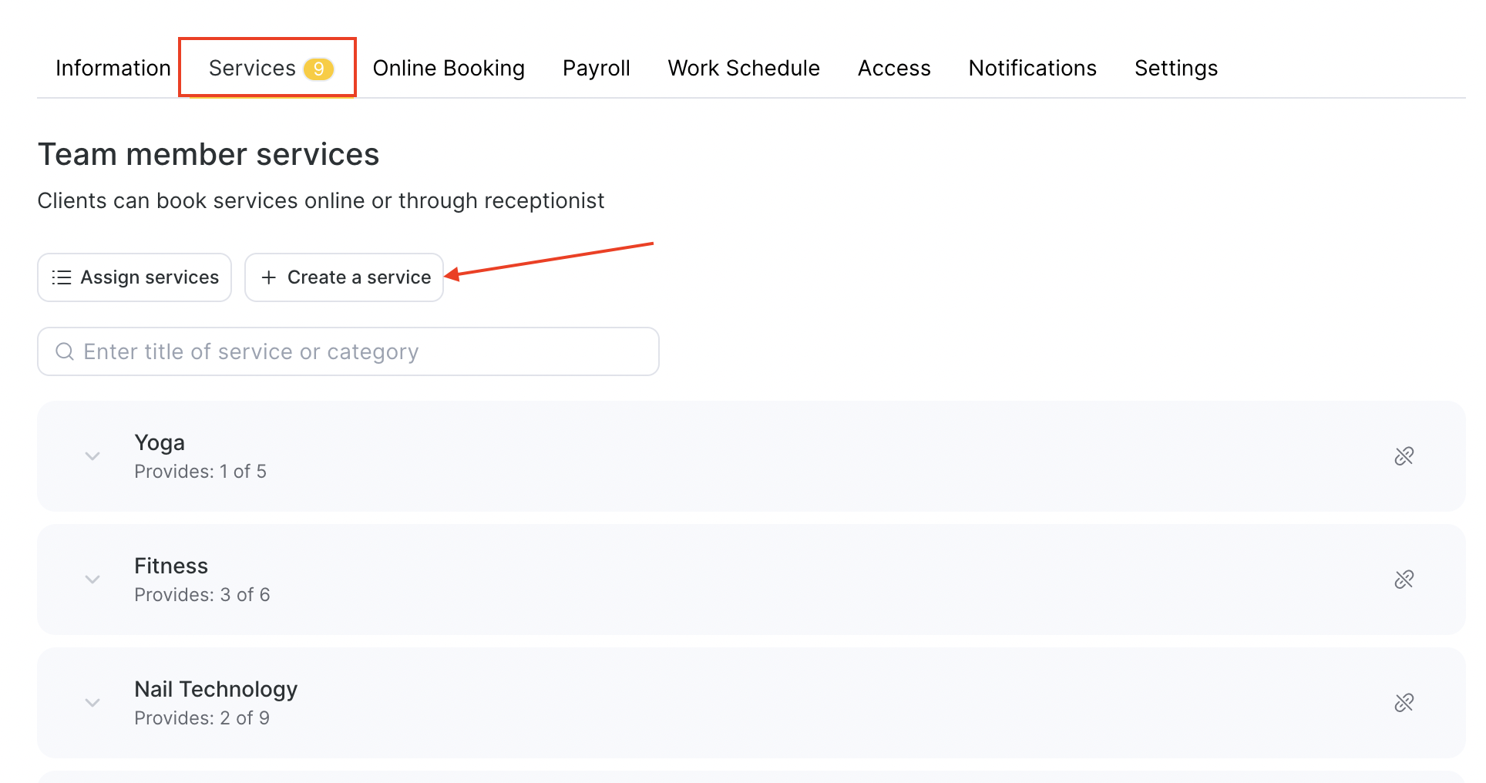Open the Information tab
The image size is (1486, 783).
click(x=113, y=69)
